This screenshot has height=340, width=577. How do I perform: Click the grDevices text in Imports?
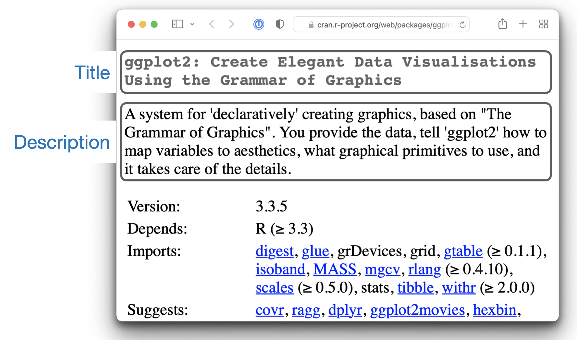pyautogui.click(x=370, y=251)
